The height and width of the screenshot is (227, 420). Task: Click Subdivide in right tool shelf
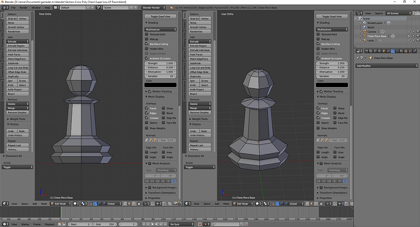[x=200, y=63]
